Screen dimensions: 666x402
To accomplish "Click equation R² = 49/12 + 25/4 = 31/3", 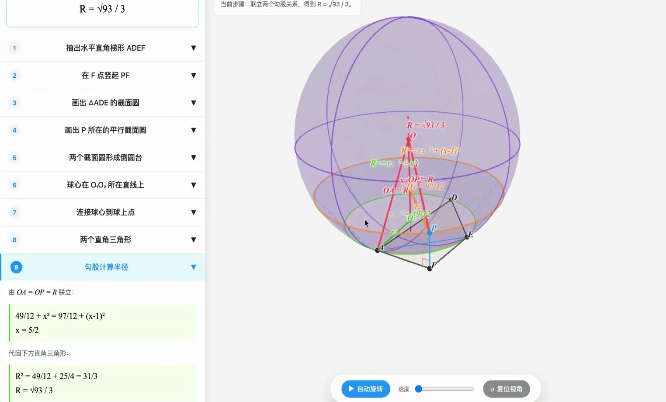I will tap(56, 376).
